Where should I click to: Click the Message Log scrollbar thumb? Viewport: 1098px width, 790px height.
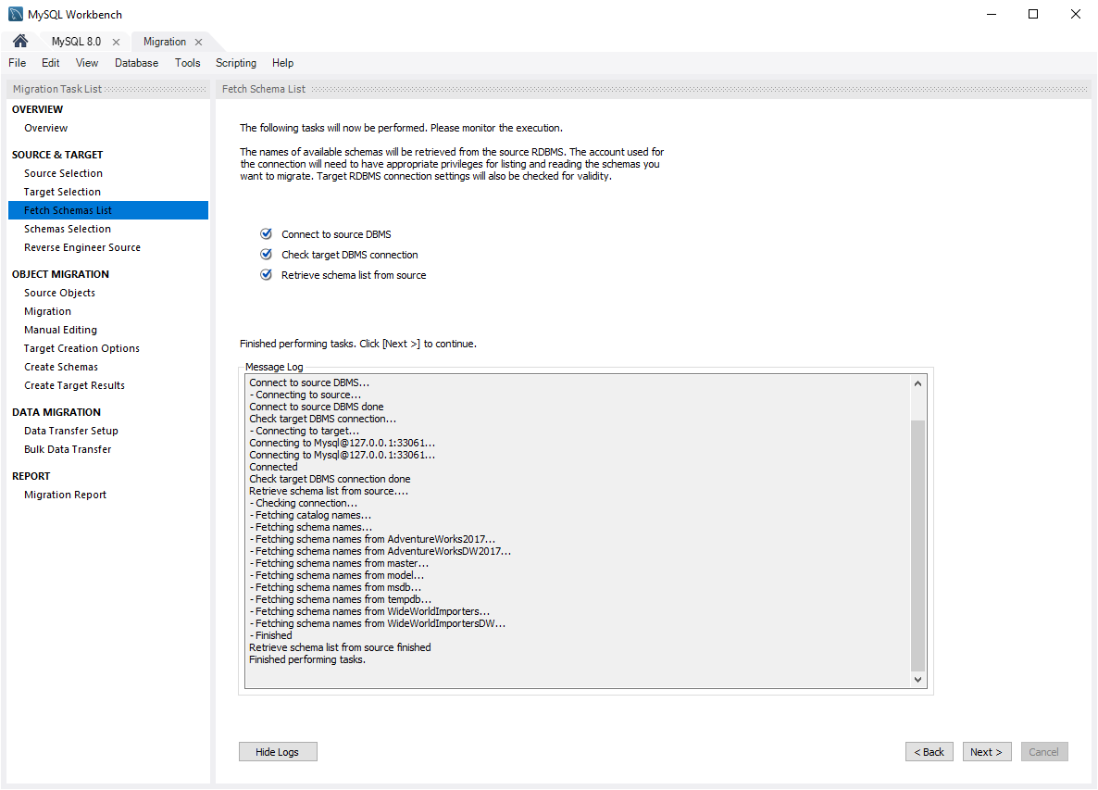tap(918, 545)
